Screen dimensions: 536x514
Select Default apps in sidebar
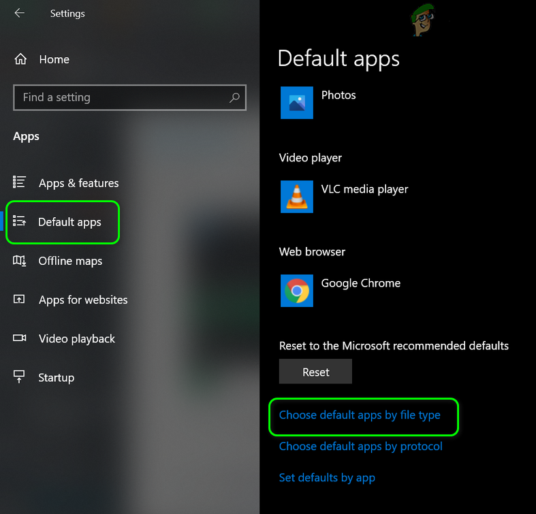coord(69,222)
